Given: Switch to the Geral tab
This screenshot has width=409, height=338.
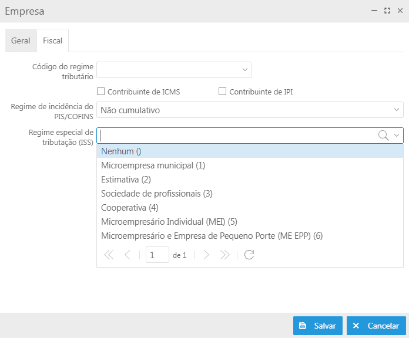Looking at the screenshot, I should click(x=21, y=40).
